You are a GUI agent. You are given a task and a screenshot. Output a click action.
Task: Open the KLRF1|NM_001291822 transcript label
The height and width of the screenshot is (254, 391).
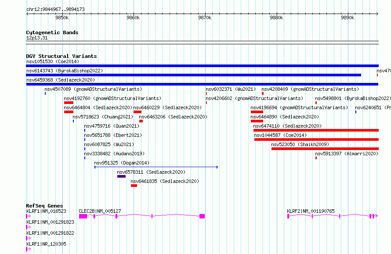[x=50, y=233]
